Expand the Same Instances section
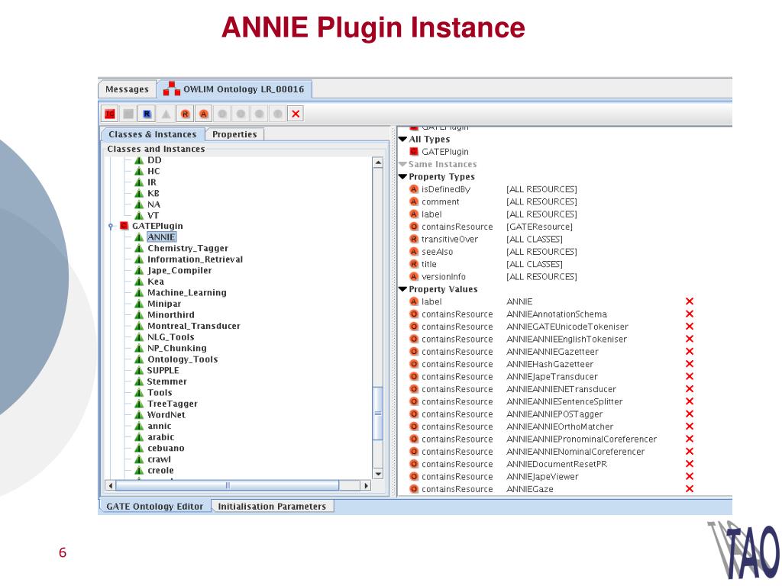The image size is (782, 586). (x=403, y=164)
